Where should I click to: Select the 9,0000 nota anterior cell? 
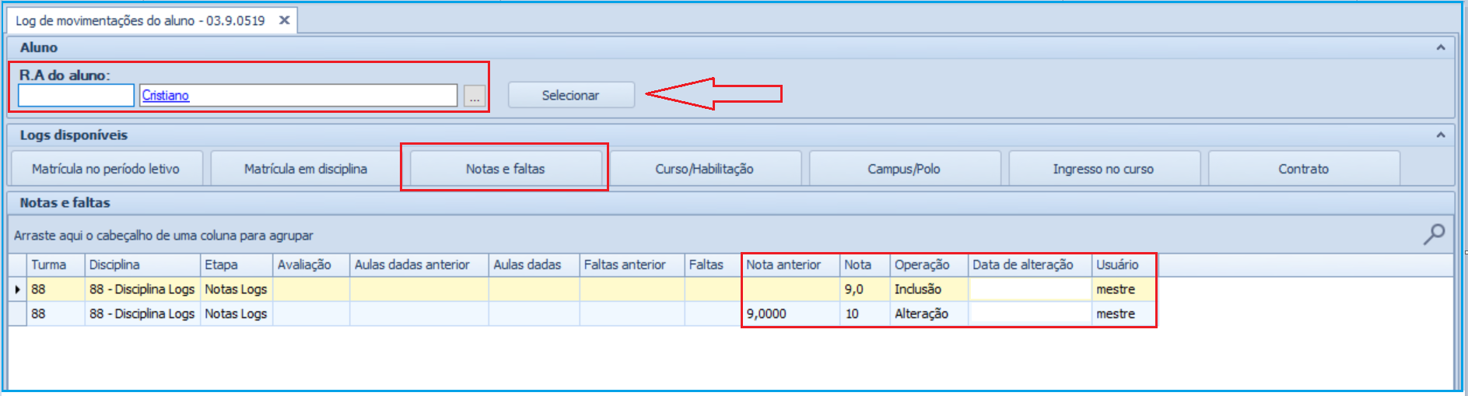(x=790, y=314)
